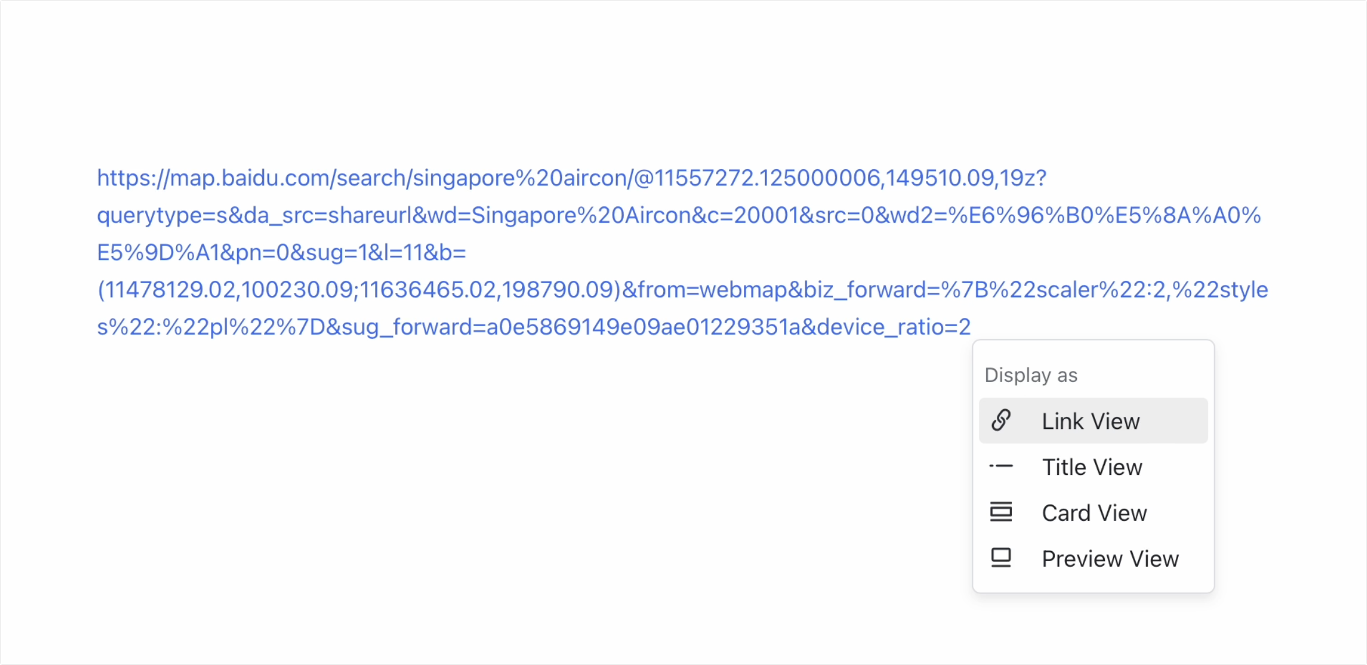Select Link View in the menu
The image size is (1367, 665).
pos(1093,421)
